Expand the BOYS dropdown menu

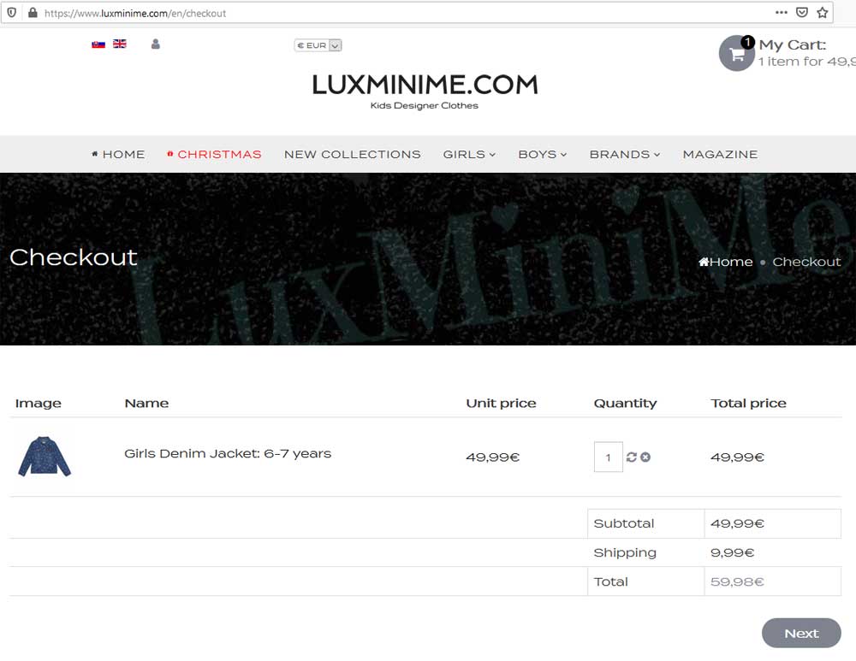[542, 154]
